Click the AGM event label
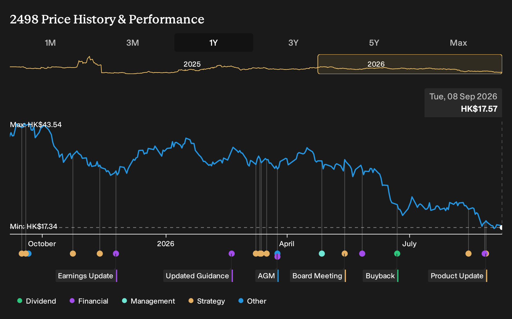The width and height of the screenshot is (512, 319). (x=267, y=276)
